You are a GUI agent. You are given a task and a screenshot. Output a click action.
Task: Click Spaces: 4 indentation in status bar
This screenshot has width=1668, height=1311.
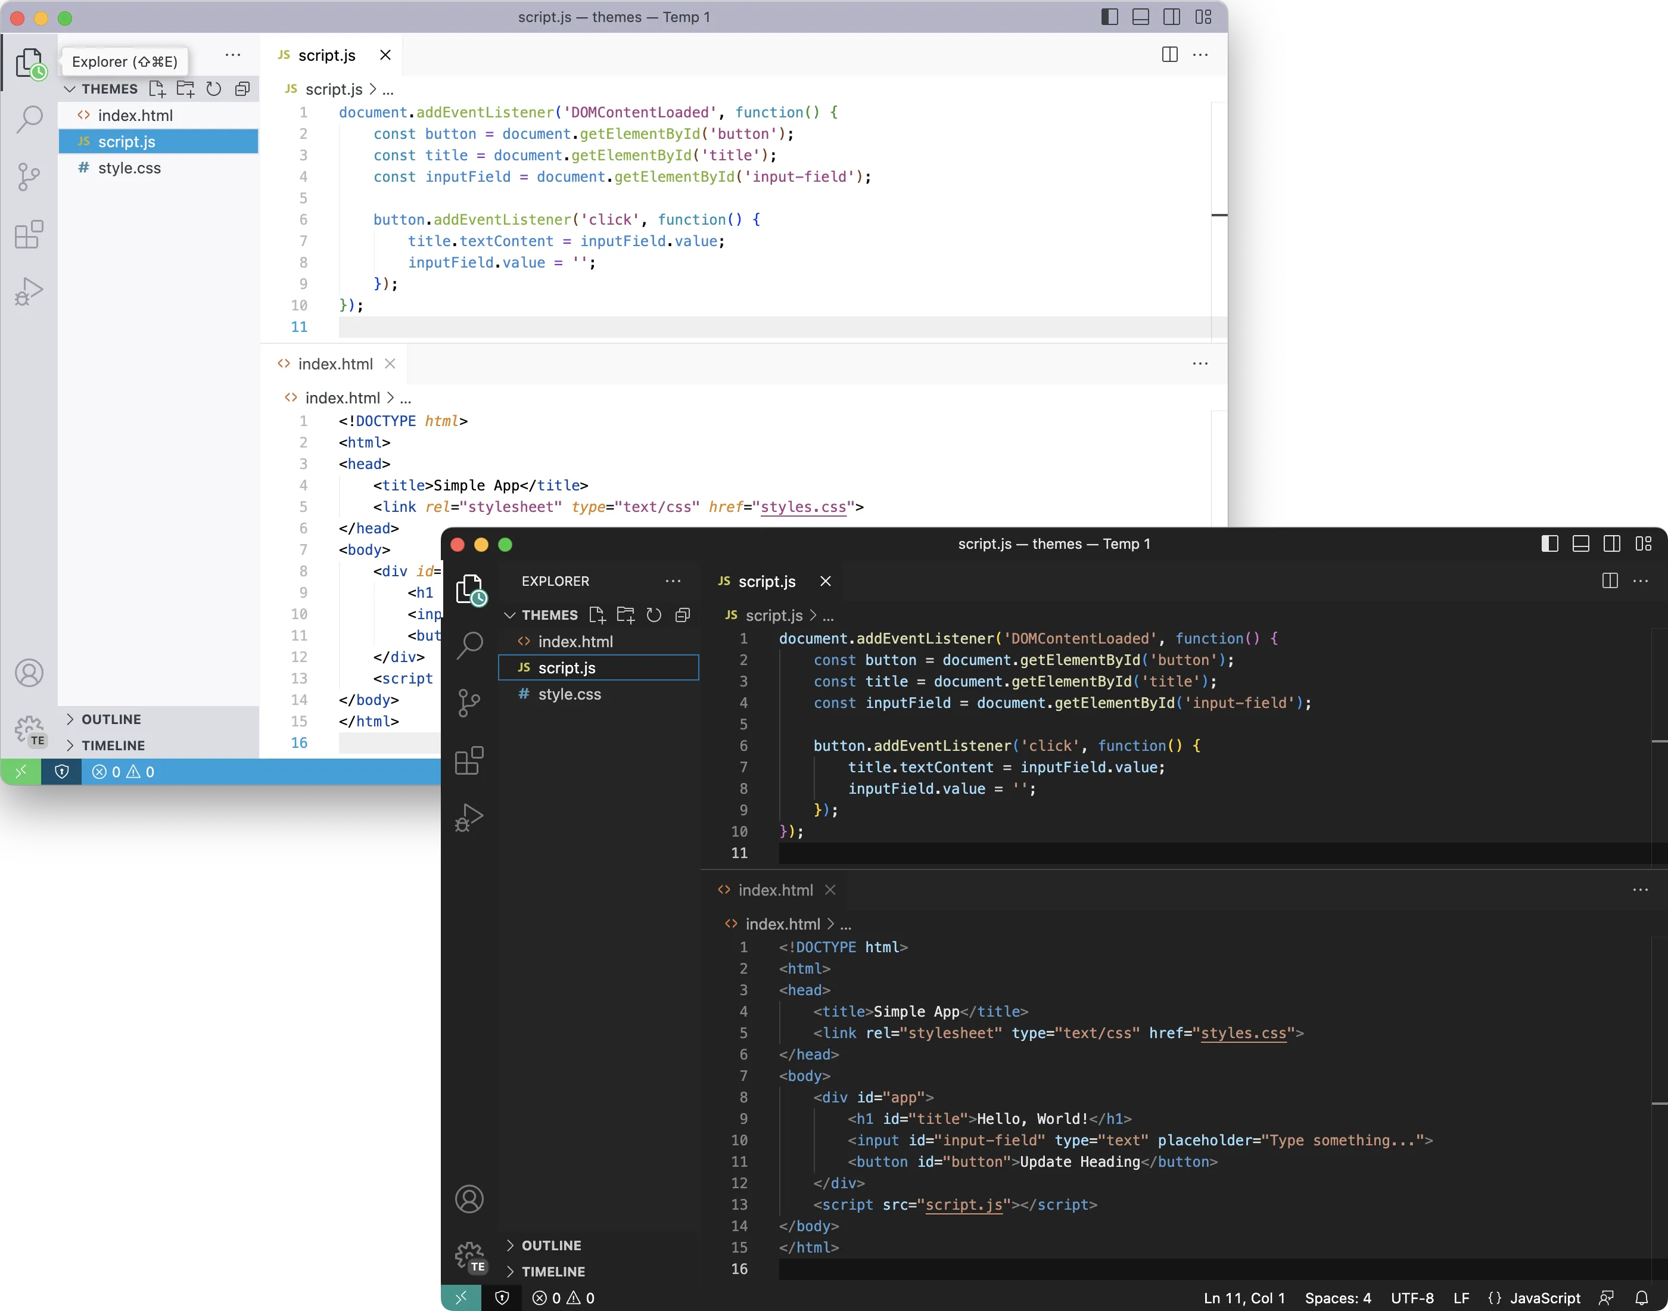point(1337,1298)
